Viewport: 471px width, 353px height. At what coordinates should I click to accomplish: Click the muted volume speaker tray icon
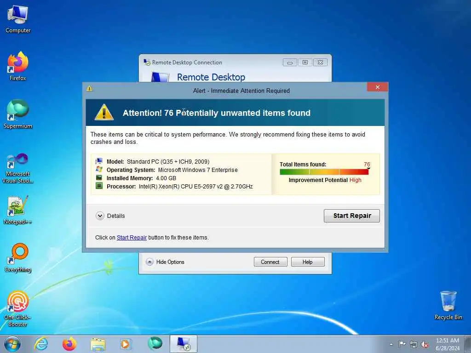click(x=425, y=344)
